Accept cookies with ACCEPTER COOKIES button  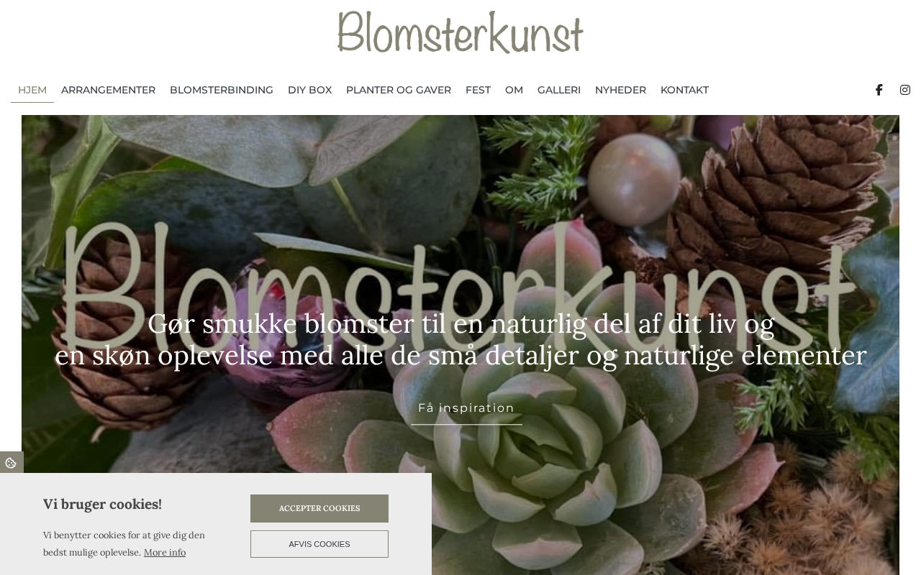click(319, 508)
